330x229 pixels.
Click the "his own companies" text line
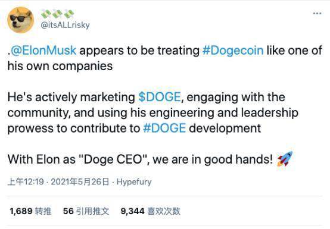(x=60, y=66)
